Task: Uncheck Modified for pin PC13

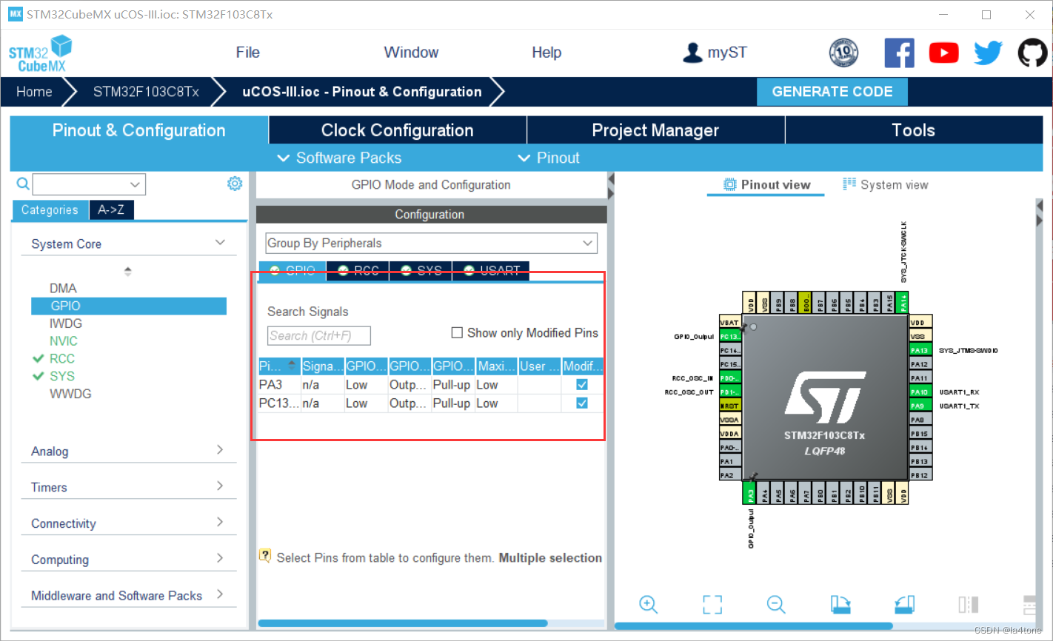Action: coord(581,403)
